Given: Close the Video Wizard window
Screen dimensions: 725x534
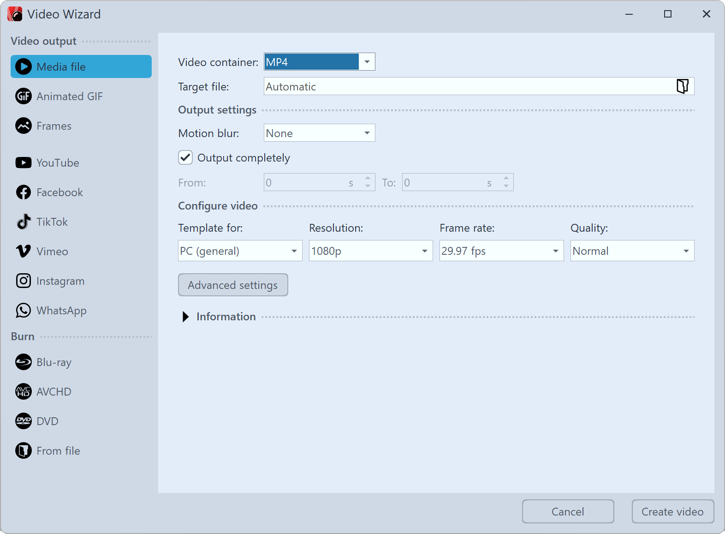Looking at the screenshot, I should [x=707, y=14].
